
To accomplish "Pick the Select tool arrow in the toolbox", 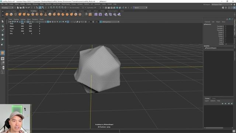I will coord(3,21).
